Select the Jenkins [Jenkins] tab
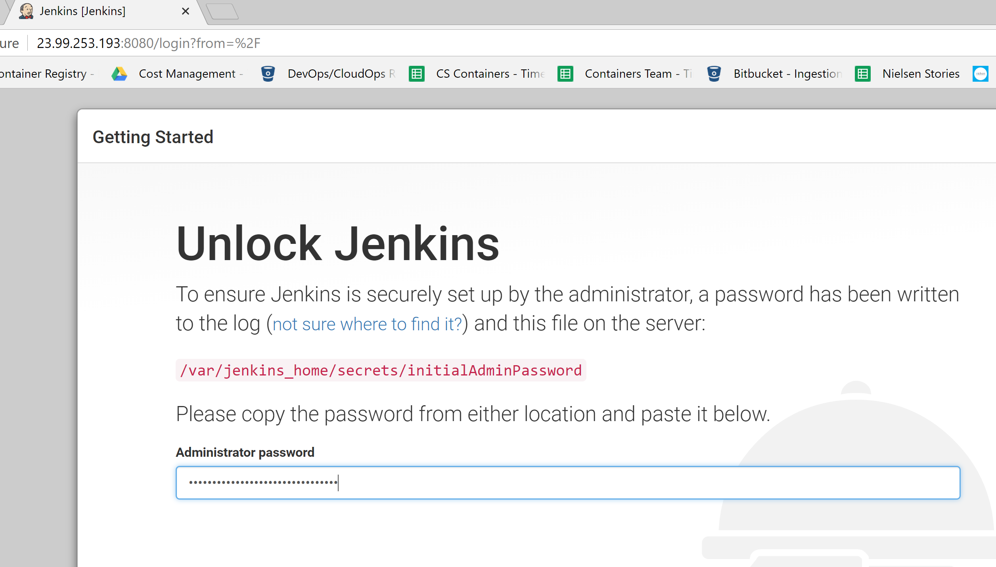The height and width of the screenshot is (567, 996). (x=82, y=11)
